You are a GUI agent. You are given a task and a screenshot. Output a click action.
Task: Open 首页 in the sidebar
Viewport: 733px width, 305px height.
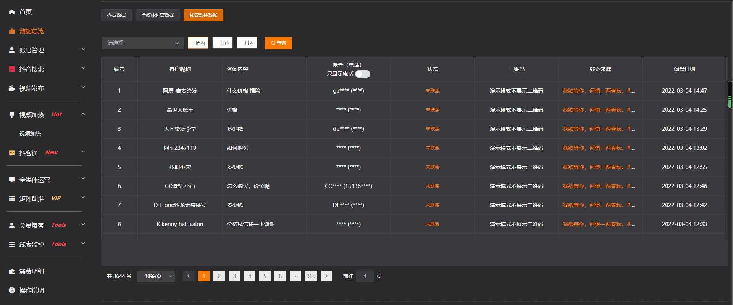(26, 12)
